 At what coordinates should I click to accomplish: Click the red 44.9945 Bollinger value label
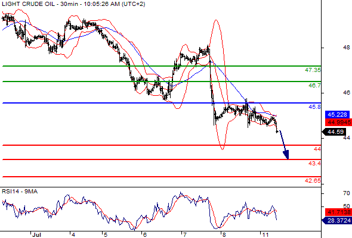click(338, 122)
